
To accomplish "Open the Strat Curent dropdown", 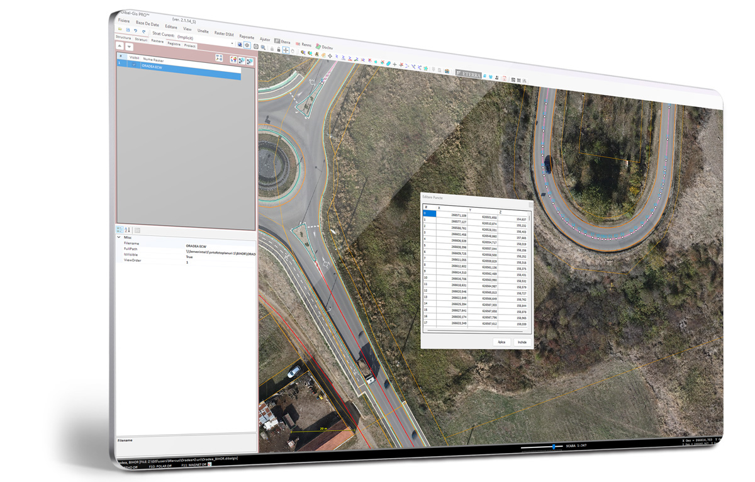I will [232, 43].
